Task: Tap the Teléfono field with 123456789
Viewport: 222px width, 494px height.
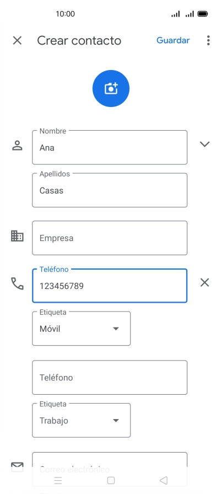Action: tap(110, 286)
